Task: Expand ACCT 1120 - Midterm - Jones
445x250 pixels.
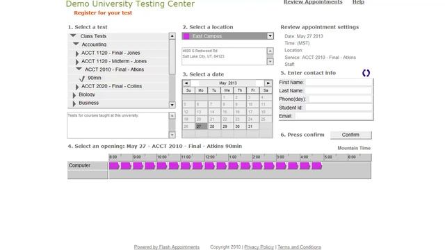Action: 77,62
